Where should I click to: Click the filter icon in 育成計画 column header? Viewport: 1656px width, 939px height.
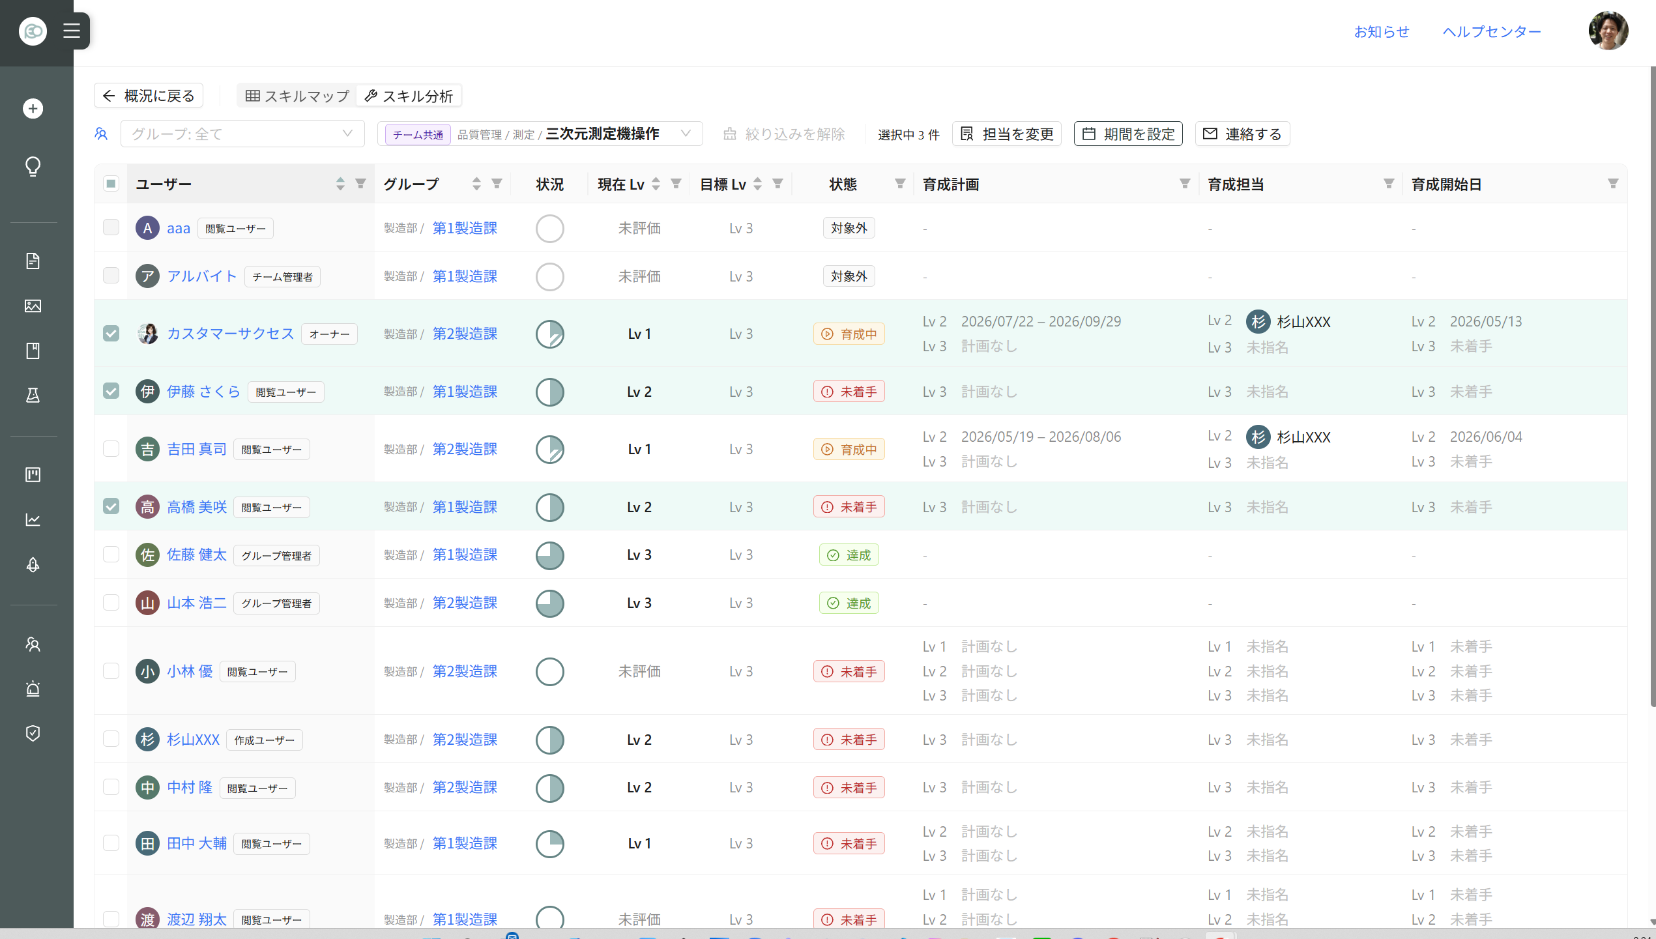[x=1184, y=184]
